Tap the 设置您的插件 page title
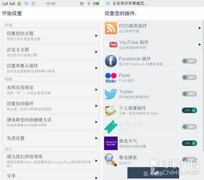Screen dimensions: 204x180 (x=120, y=13)
